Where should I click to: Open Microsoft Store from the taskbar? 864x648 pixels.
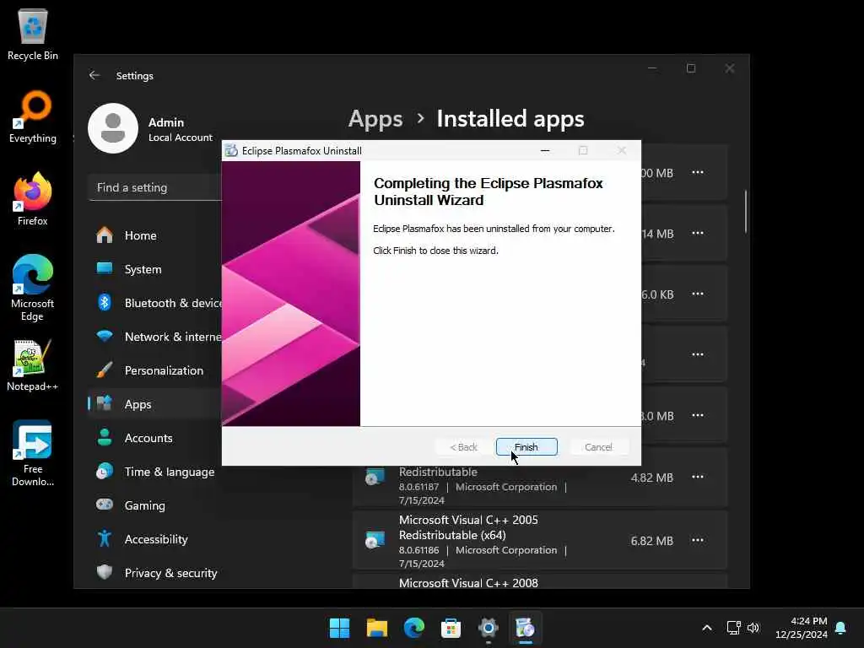click(x=451, y=628)
